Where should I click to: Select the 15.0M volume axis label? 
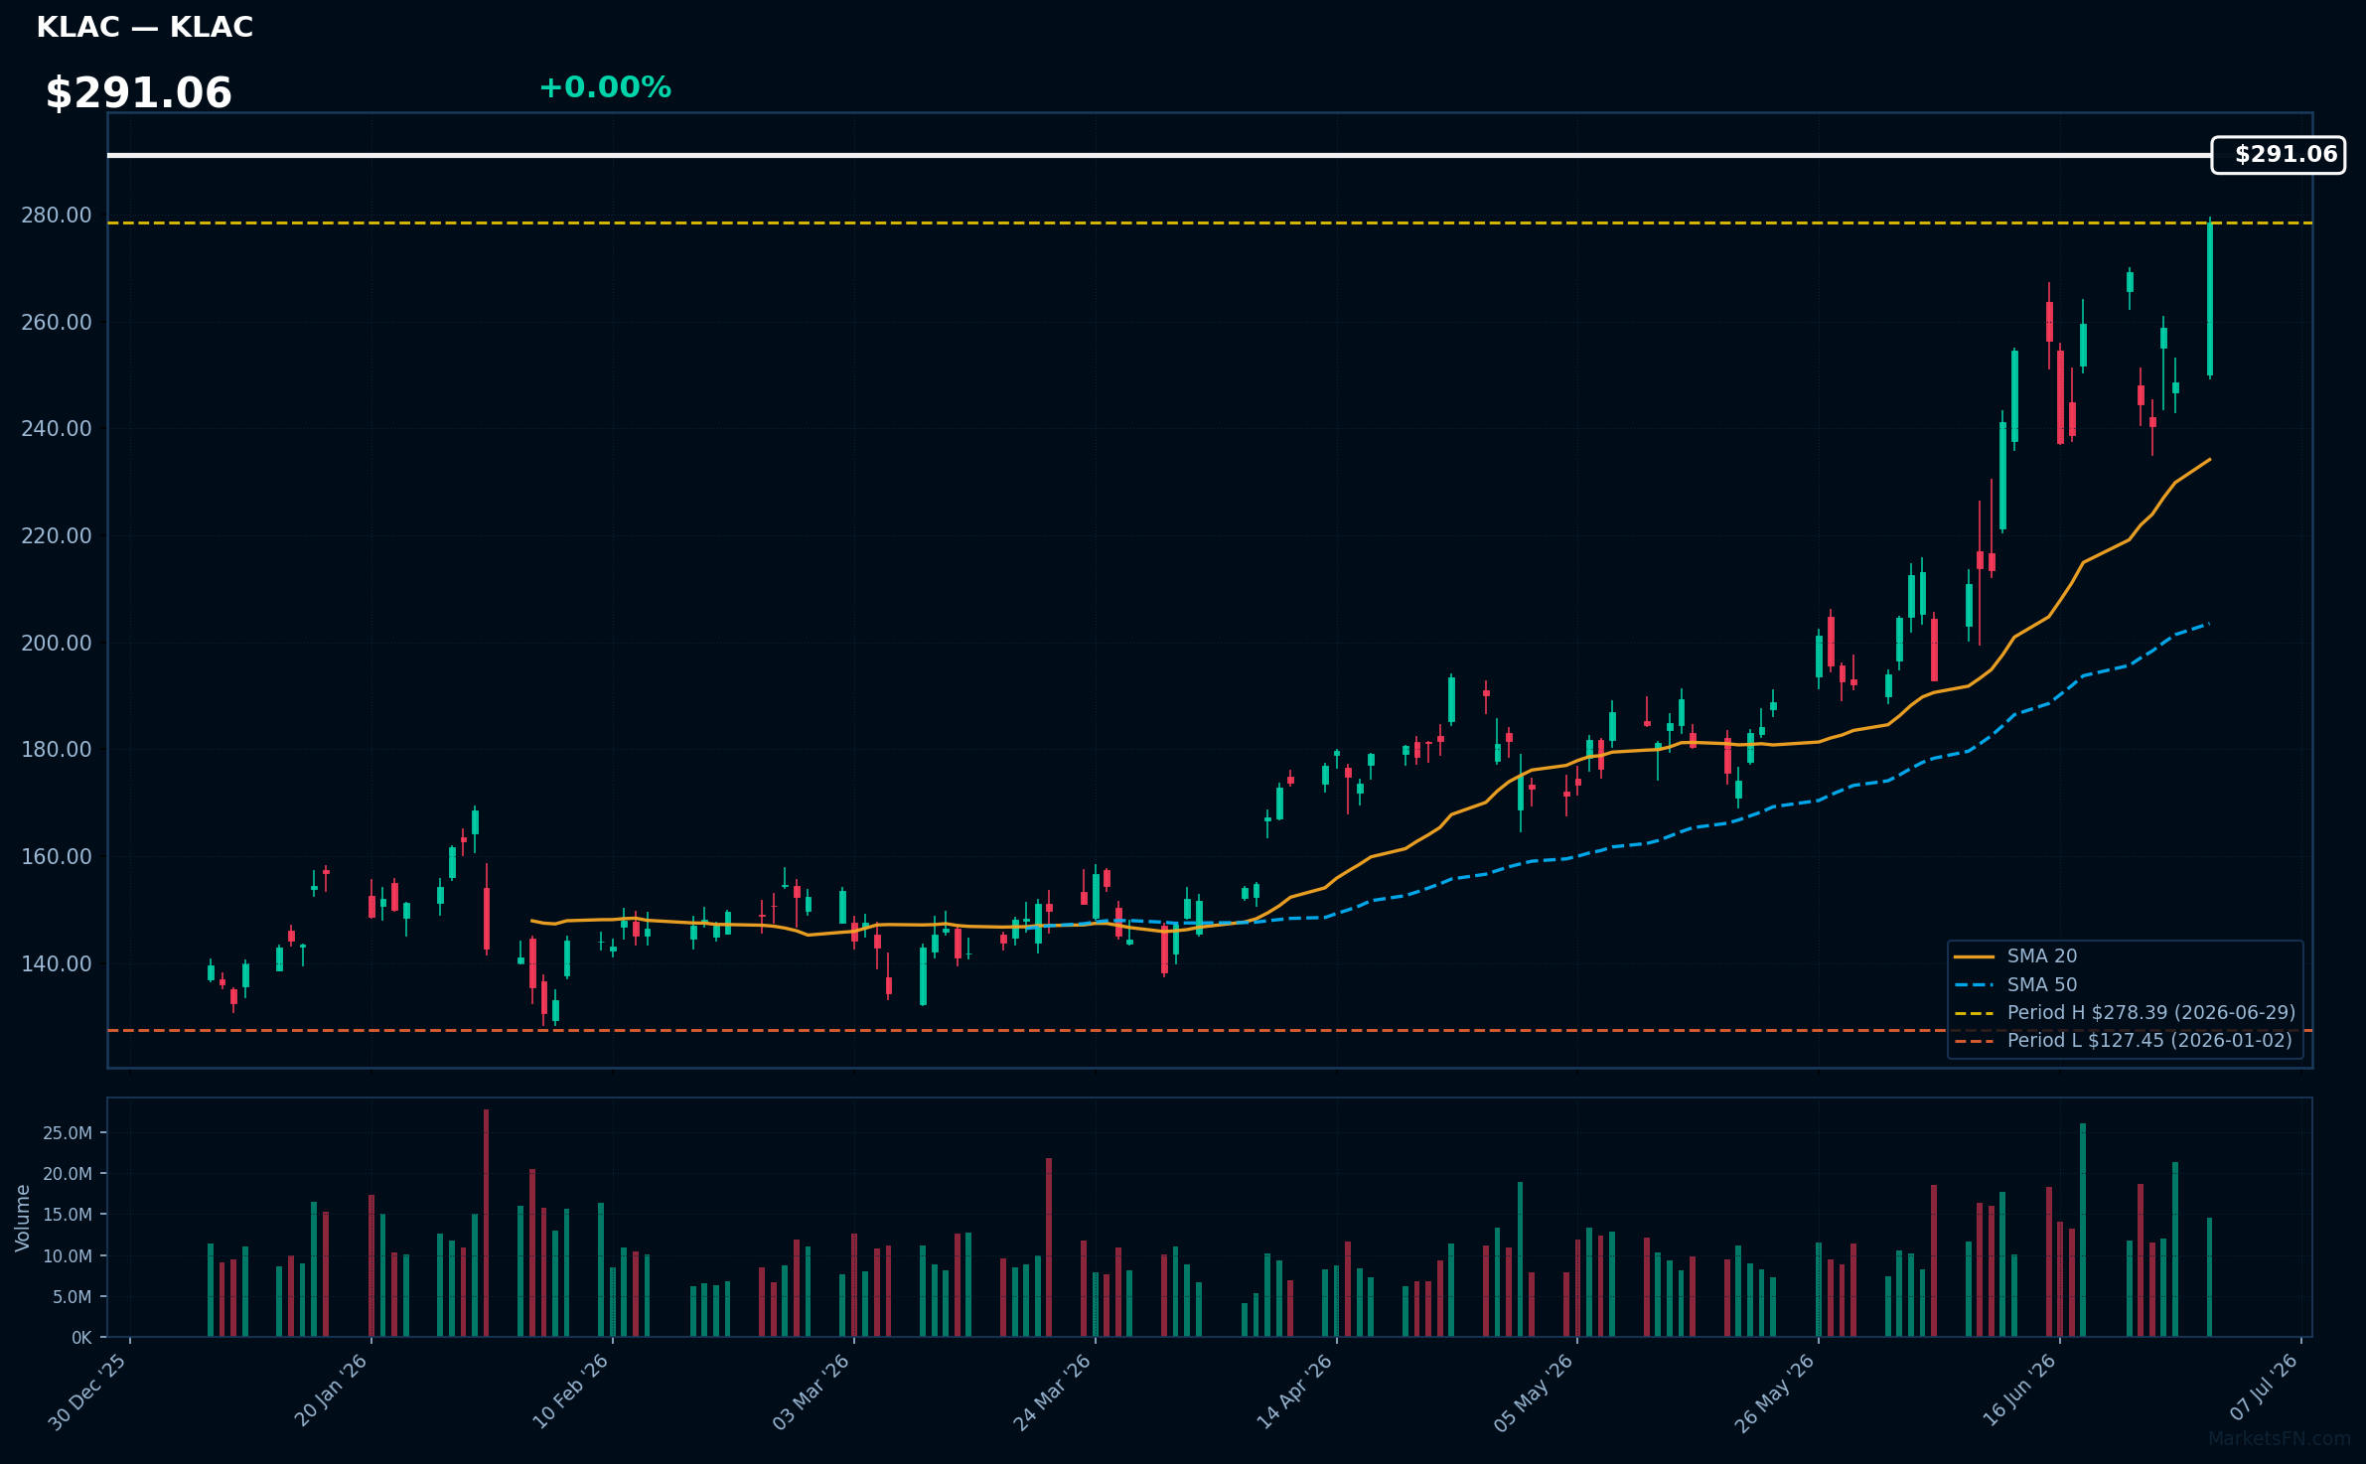point(68,1215)
